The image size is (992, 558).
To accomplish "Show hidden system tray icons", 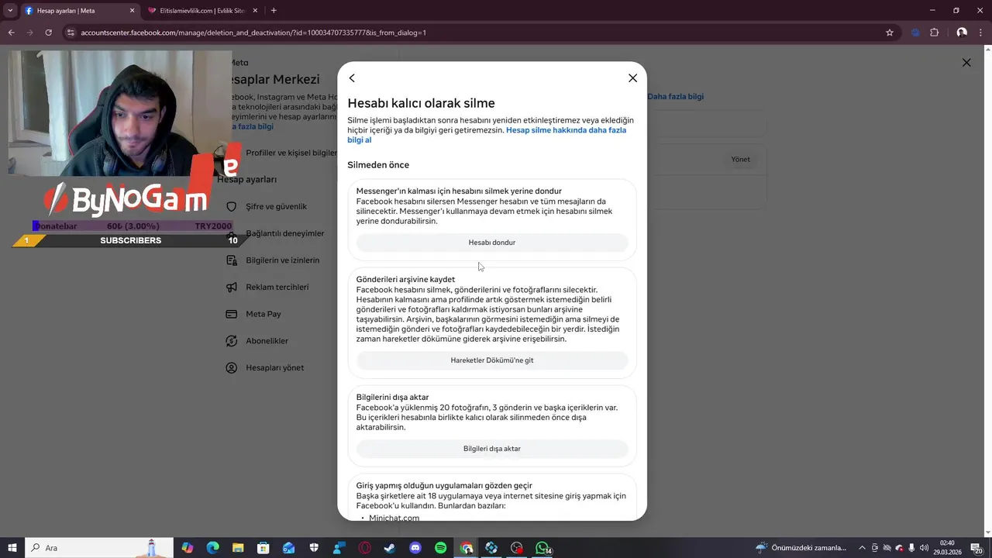I will pyautogui.click(x=862, y=548).
